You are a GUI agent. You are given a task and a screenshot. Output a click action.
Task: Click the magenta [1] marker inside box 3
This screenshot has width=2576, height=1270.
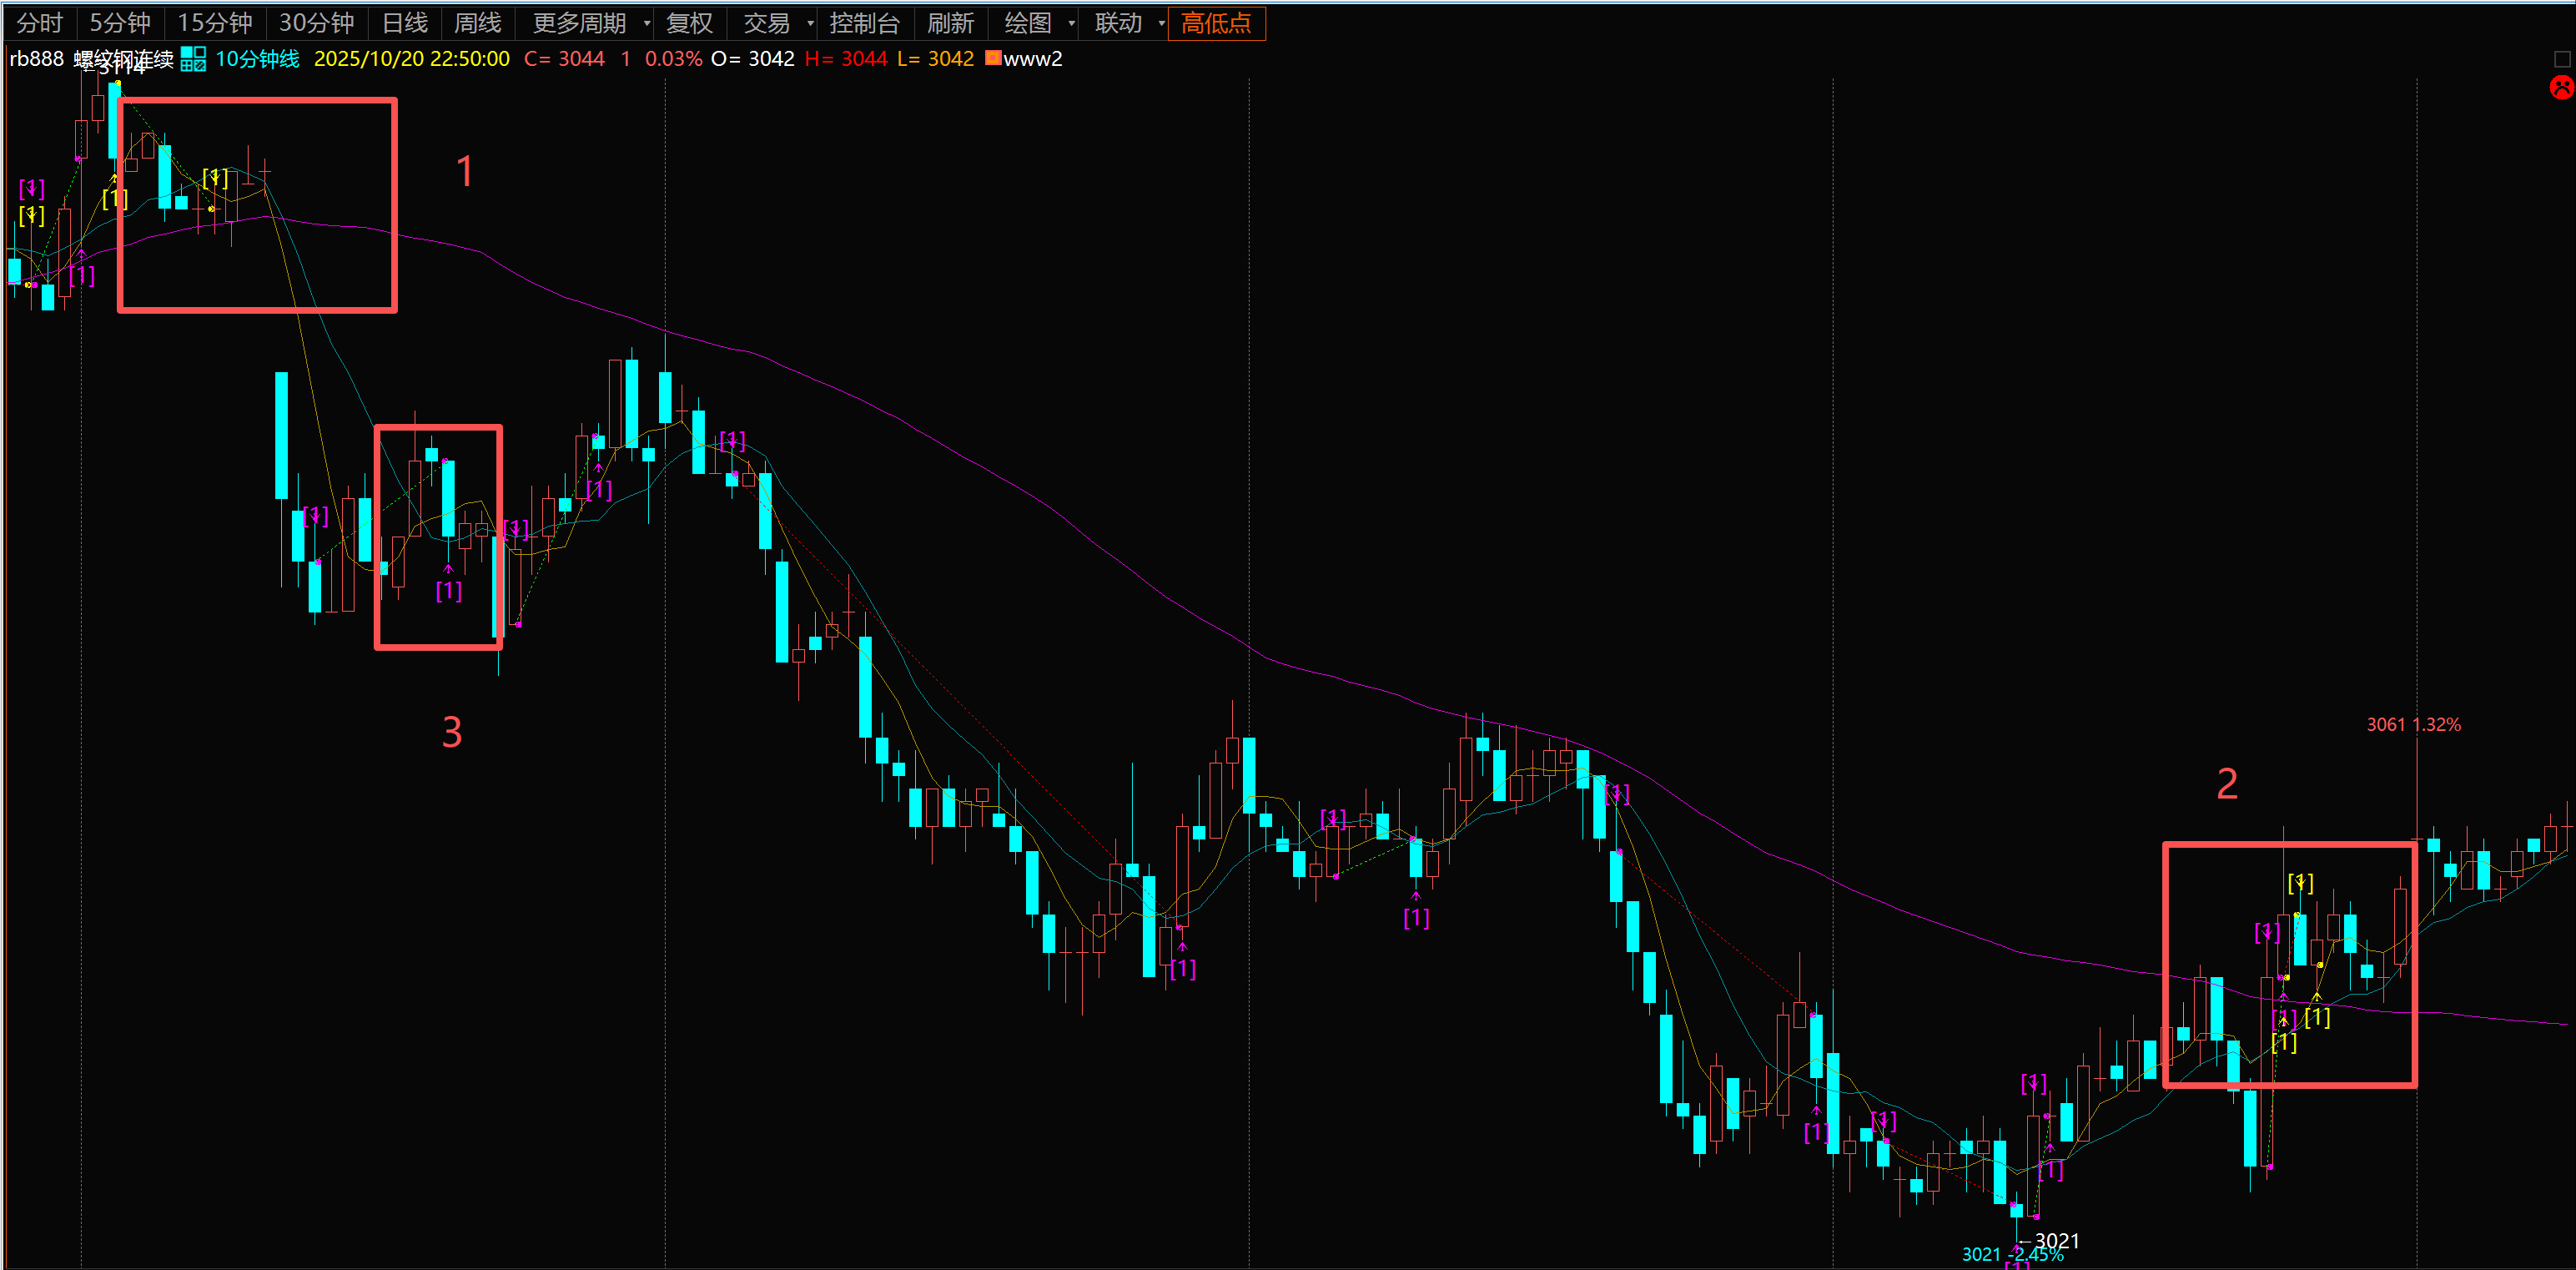(x=449, y=590)
